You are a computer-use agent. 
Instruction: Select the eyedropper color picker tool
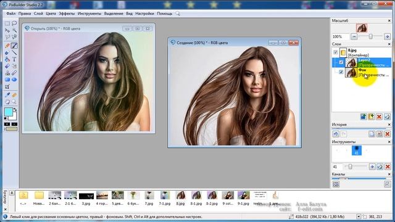pyautogui.click(x=7, y=95)
